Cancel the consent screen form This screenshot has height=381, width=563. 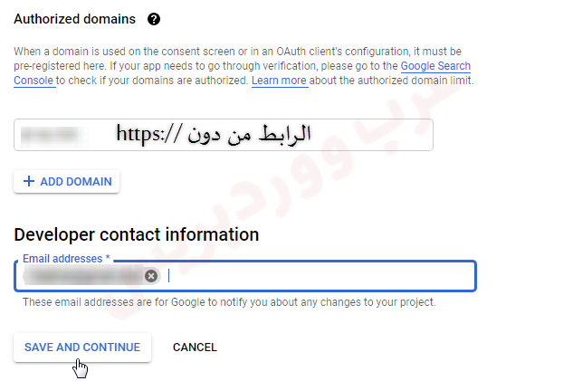tap(195, 348)
